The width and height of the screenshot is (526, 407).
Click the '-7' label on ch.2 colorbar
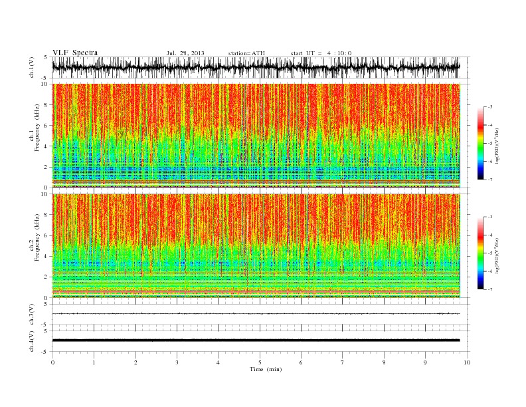point(489,289)
